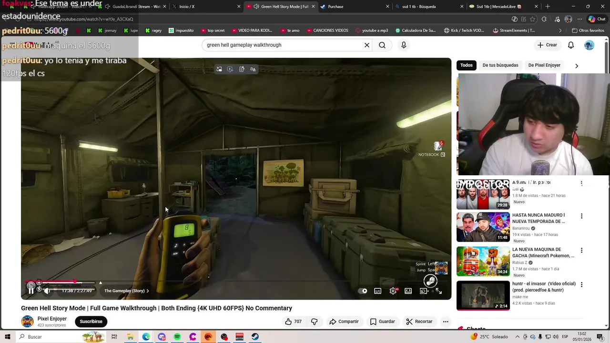Screen dimensions: 610x343
Task: Open Spotify from the taskbar
Action: coord(177,337)
